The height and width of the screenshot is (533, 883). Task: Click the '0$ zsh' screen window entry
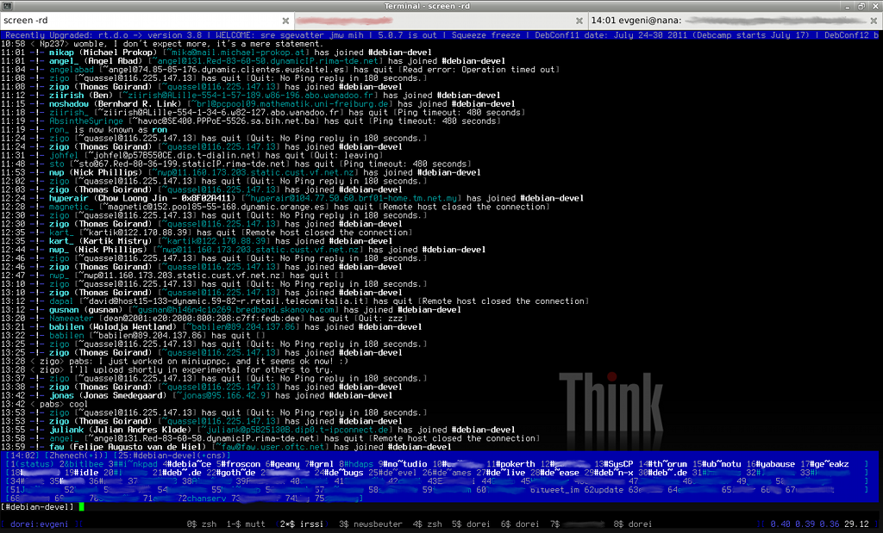(x=202, y=524)
